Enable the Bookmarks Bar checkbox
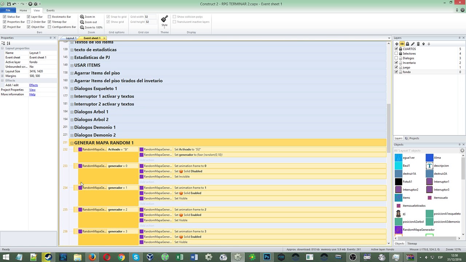Viewport: 466px width, 262px height. click(50, 17)
